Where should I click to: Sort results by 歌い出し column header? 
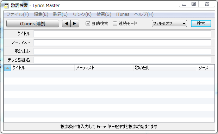tap(165, 68)
